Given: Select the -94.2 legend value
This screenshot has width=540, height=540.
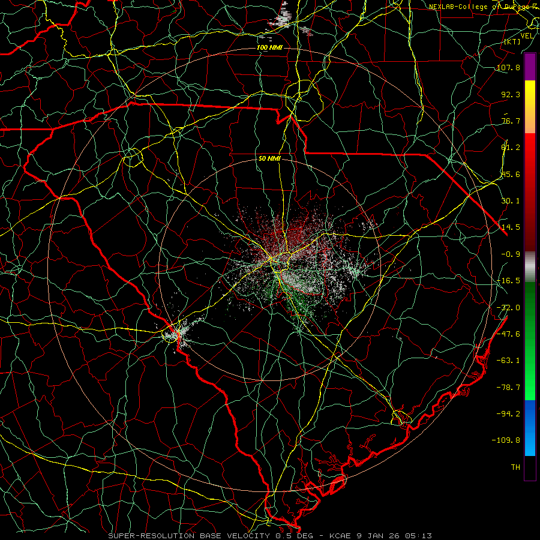Looking at the screenshot, I should (508, 413).
